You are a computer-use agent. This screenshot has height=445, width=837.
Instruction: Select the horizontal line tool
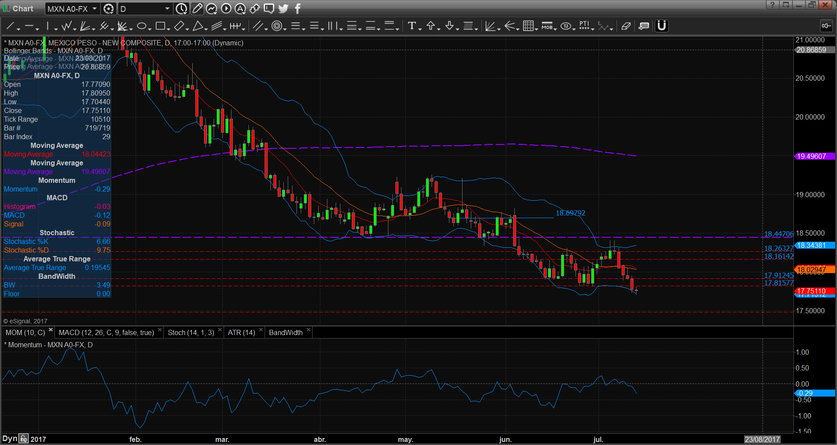point(29,26)
